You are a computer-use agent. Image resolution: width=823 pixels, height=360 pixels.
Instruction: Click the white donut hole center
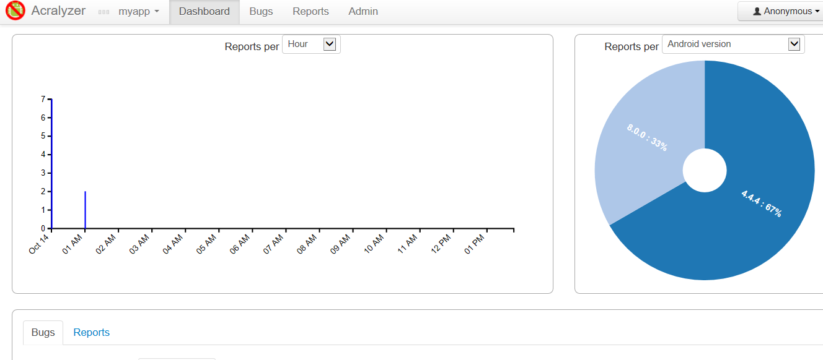[x=705, y=170]
